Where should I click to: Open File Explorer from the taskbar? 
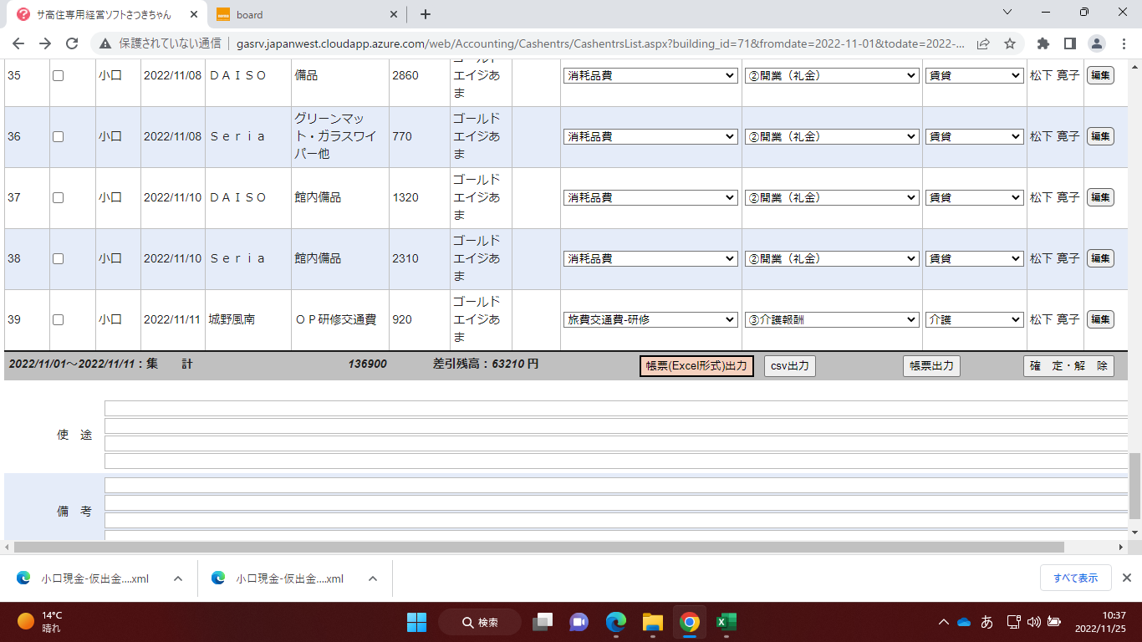(652, 622)
